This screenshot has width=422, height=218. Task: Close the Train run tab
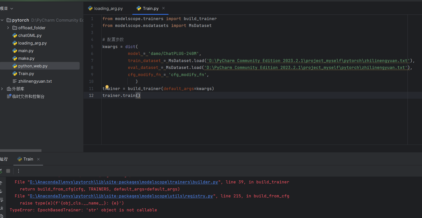click(38, 159)
